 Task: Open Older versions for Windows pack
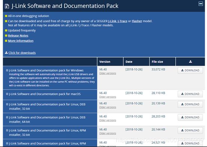pos(108,73)
